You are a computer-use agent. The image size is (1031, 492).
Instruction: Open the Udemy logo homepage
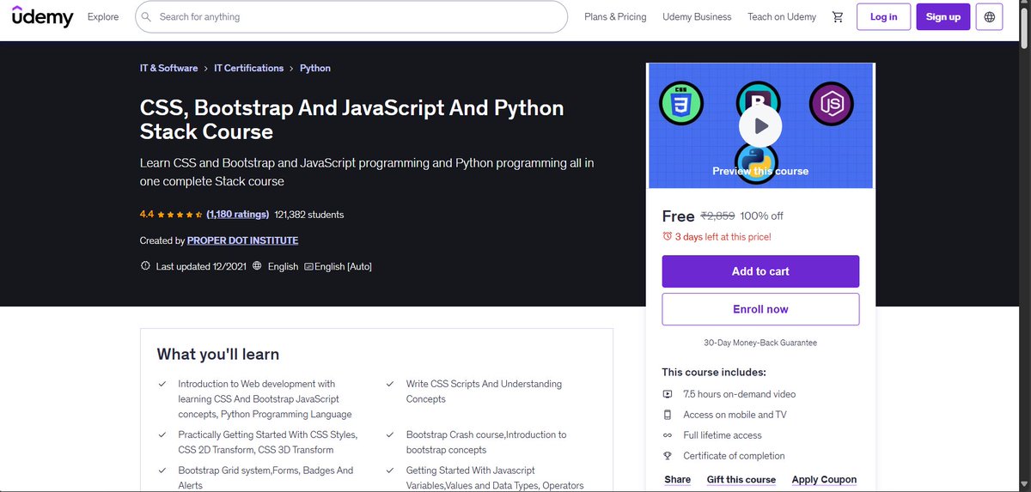(x=42, y=16)
